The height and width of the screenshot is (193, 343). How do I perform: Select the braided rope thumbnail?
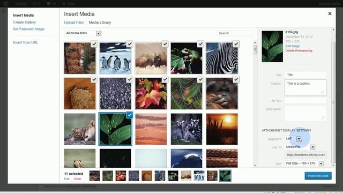(x=222, y=158)
